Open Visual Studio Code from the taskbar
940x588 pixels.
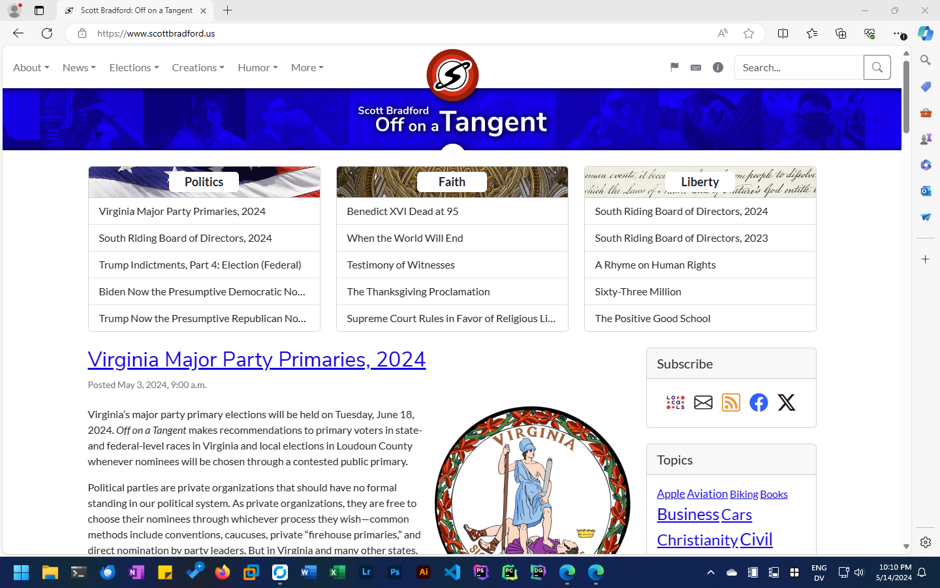pos(452,572)
